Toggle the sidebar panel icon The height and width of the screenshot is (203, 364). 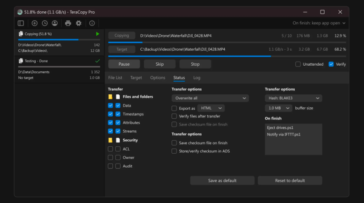[x=21, y=23]
